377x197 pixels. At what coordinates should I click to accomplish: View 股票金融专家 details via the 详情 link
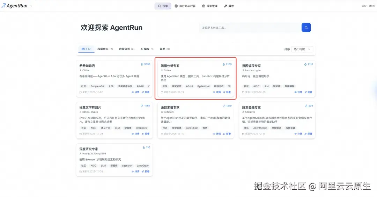click(298, 134)
